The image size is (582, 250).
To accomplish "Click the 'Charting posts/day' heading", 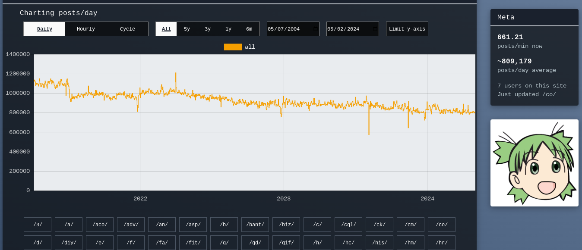I will (x=59, y=13).
